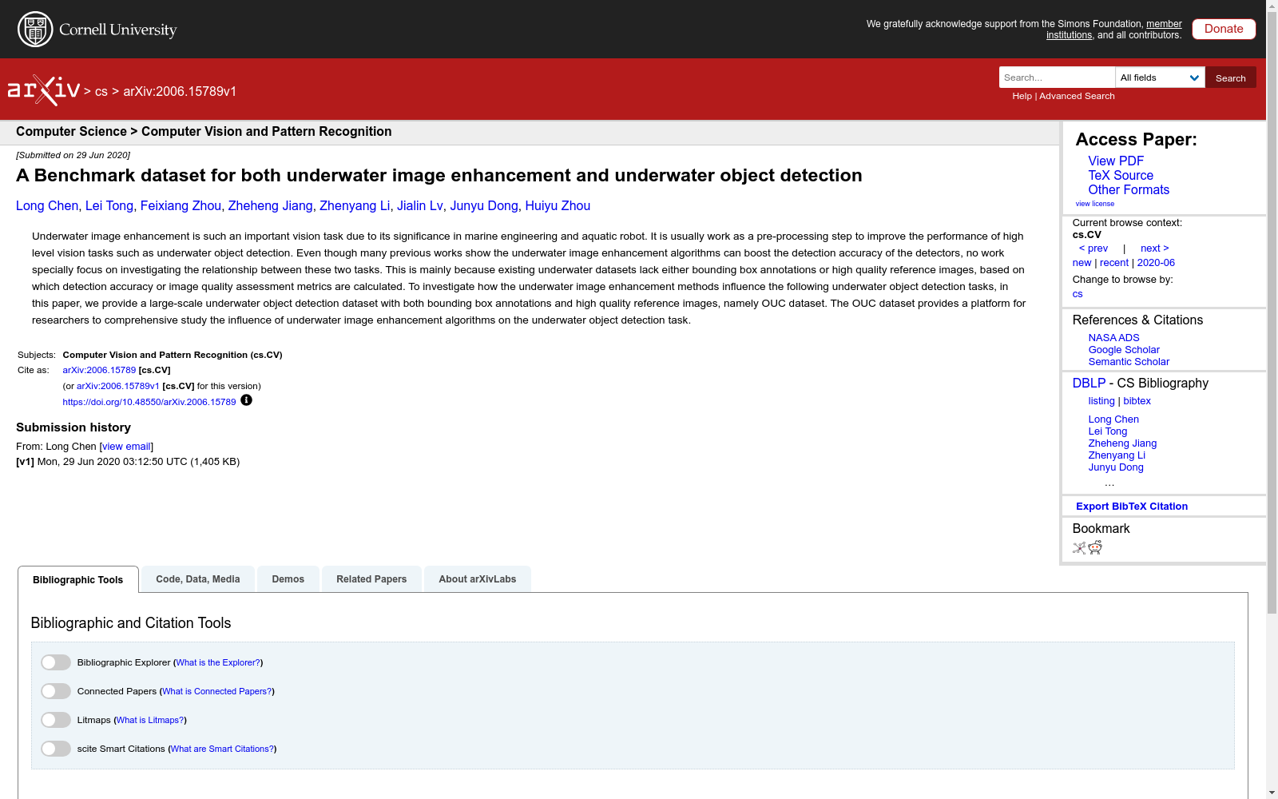
Task: Click author Jialin Lv
Action: pyautogui.click(x=420, y=205)
